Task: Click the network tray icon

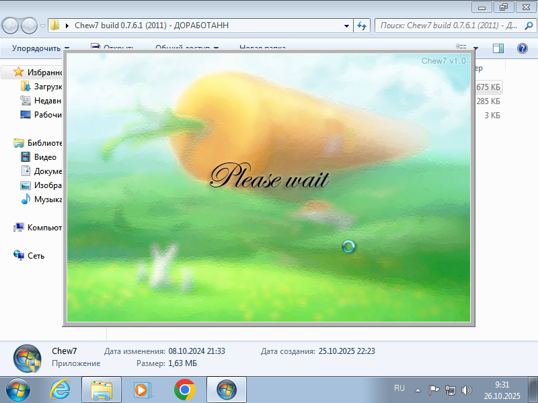Action: (451, 390)
